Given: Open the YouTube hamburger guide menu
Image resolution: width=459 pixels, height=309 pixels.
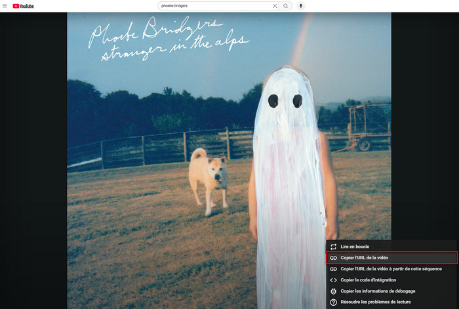Looking at the screenshot, I should (x=5, y=6).
